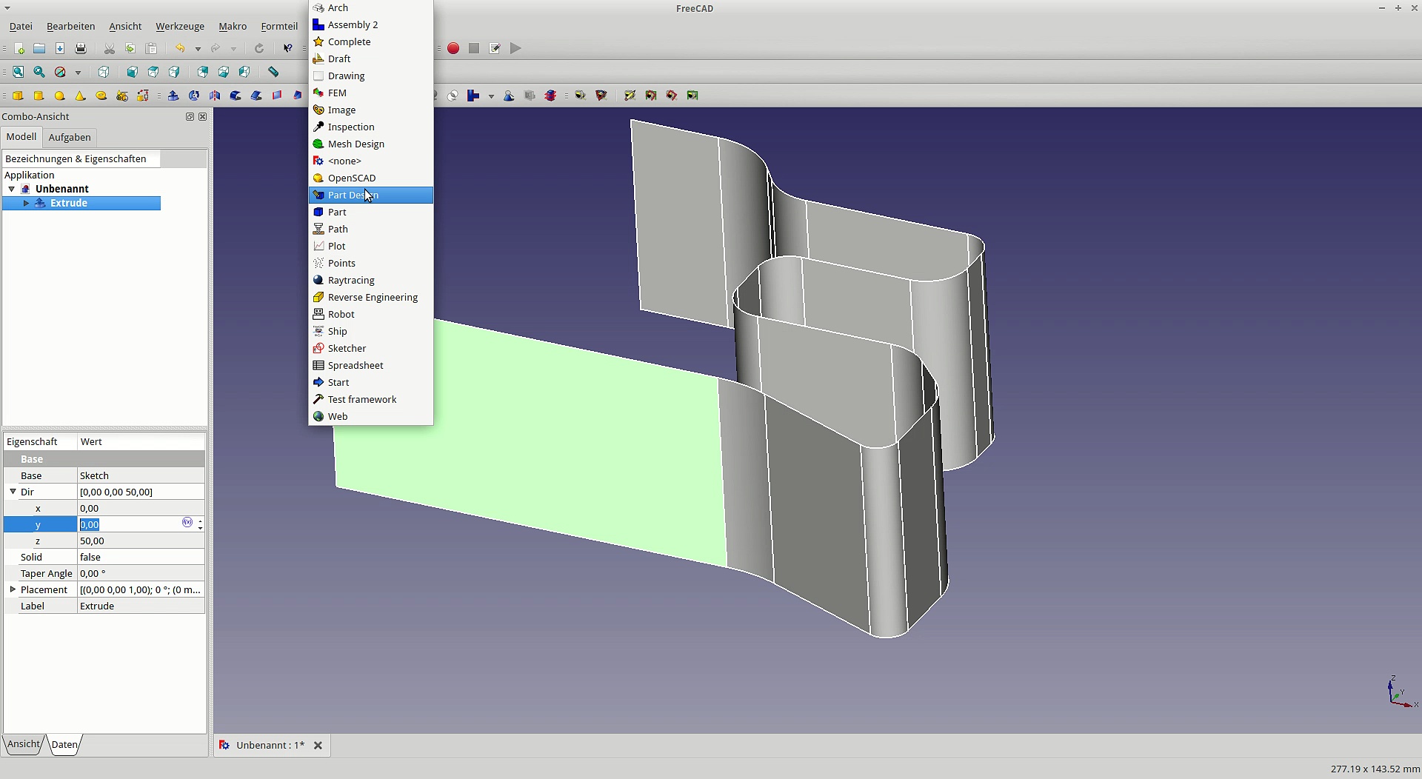Collapse the Dir property row
This screenshot has width=1422, height=779.
[13, 492]
